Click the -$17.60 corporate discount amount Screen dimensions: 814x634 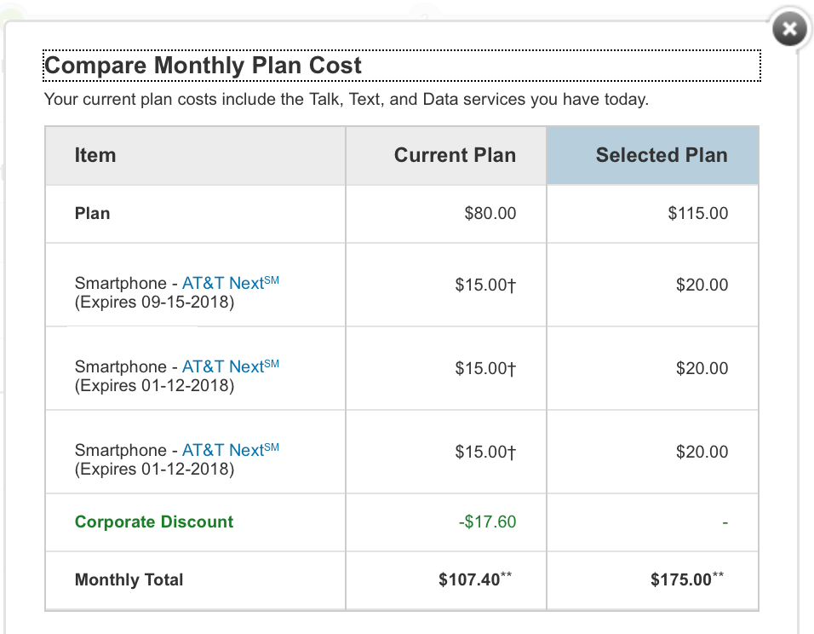point(487,522)
